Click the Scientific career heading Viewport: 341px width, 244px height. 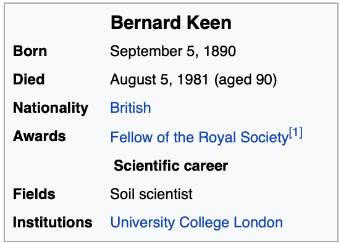pyautogui.click(x=171, y=166)
